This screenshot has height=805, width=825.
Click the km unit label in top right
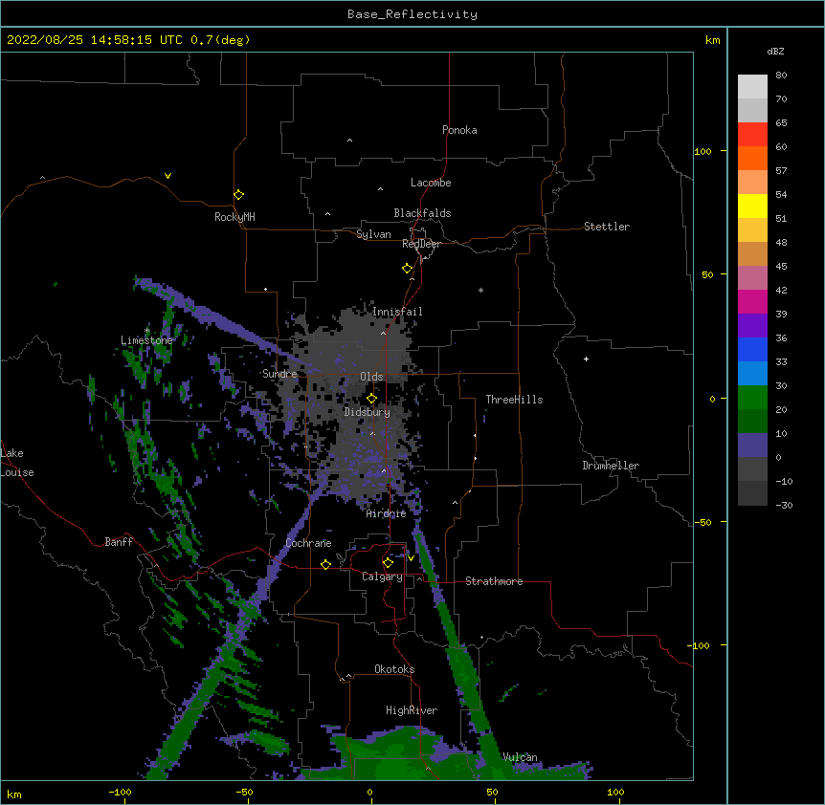click(x=713, y=40)
